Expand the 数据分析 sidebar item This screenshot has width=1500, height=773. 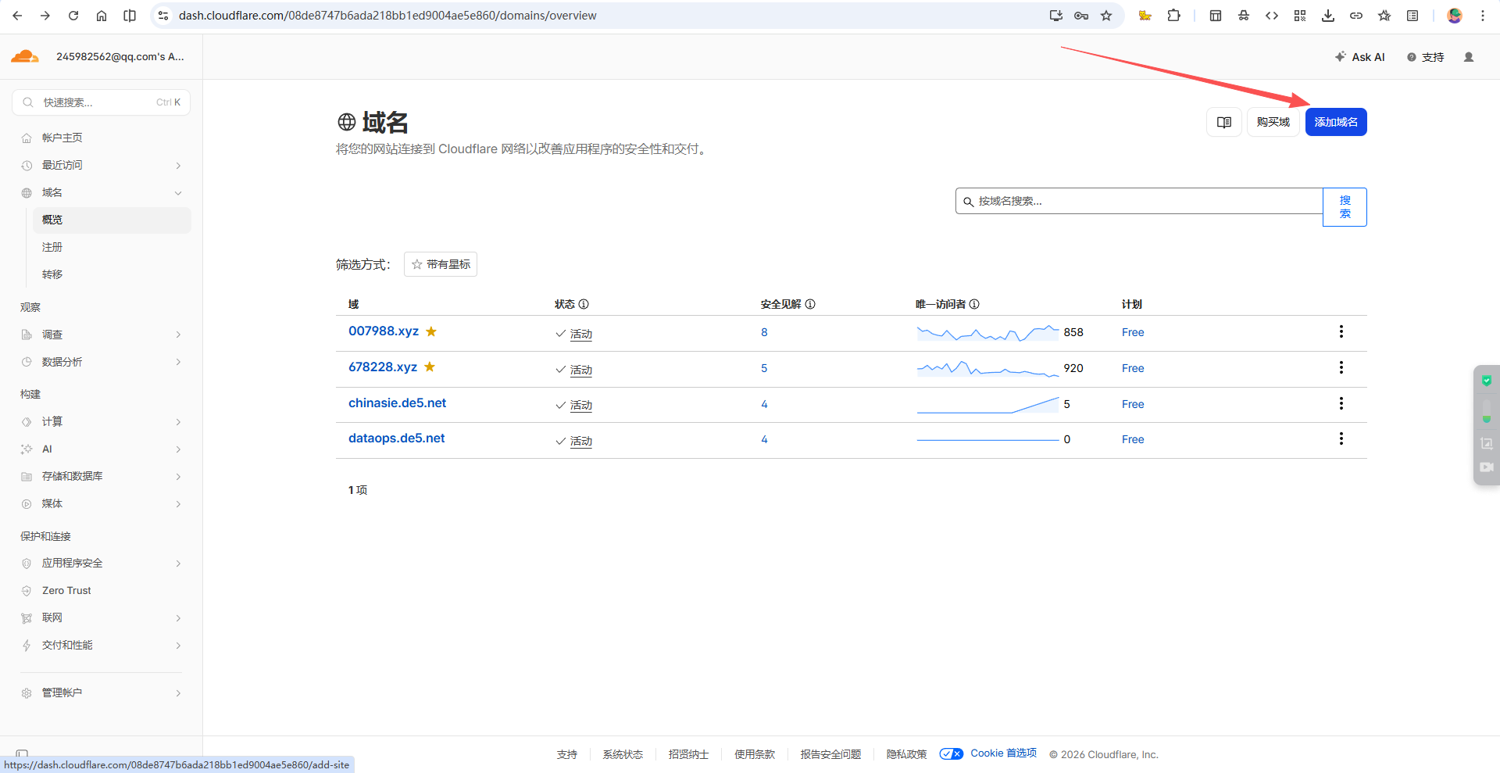pos(102,362)
